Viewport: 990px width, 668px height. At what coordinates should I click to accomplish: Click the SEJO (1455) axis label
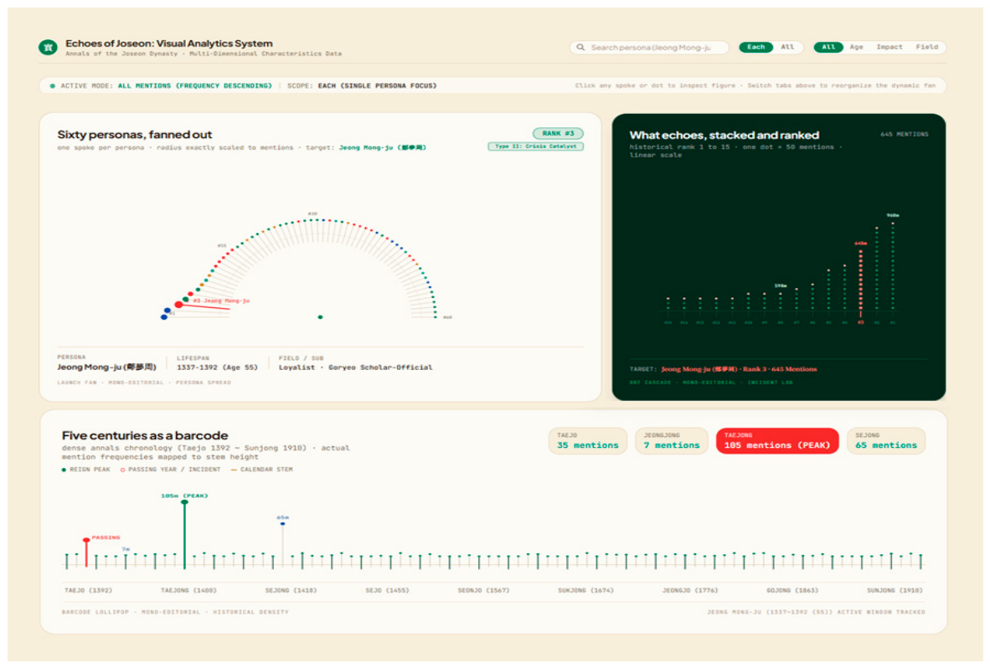387,590
